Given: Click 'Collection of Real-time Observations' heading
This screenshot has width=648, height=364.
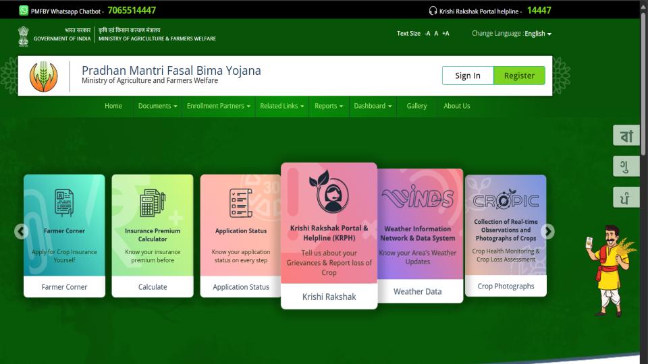Looking at the screenshot, I should 506,230.
